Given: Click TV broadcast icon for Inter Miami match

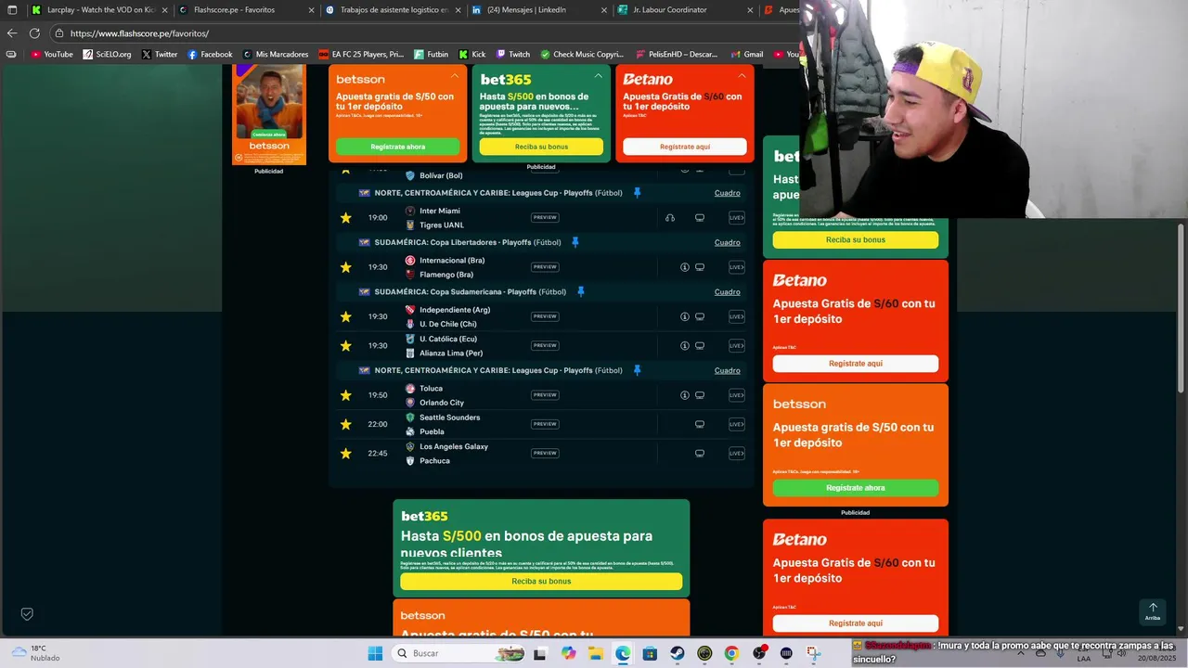Looking at the screenshot, I should coord(700,218).
